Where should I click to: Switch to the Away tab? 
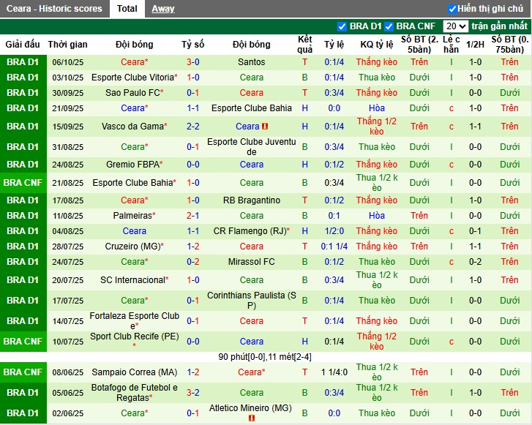click(x=162, y=9)
